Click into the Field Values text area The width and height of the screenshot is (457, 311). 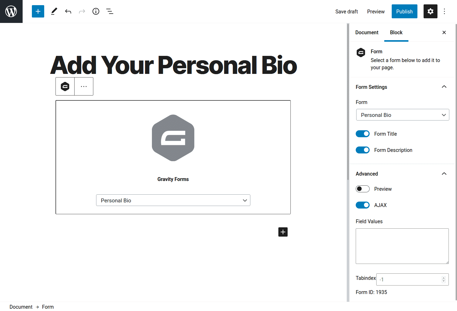click(x=402, y=246)
